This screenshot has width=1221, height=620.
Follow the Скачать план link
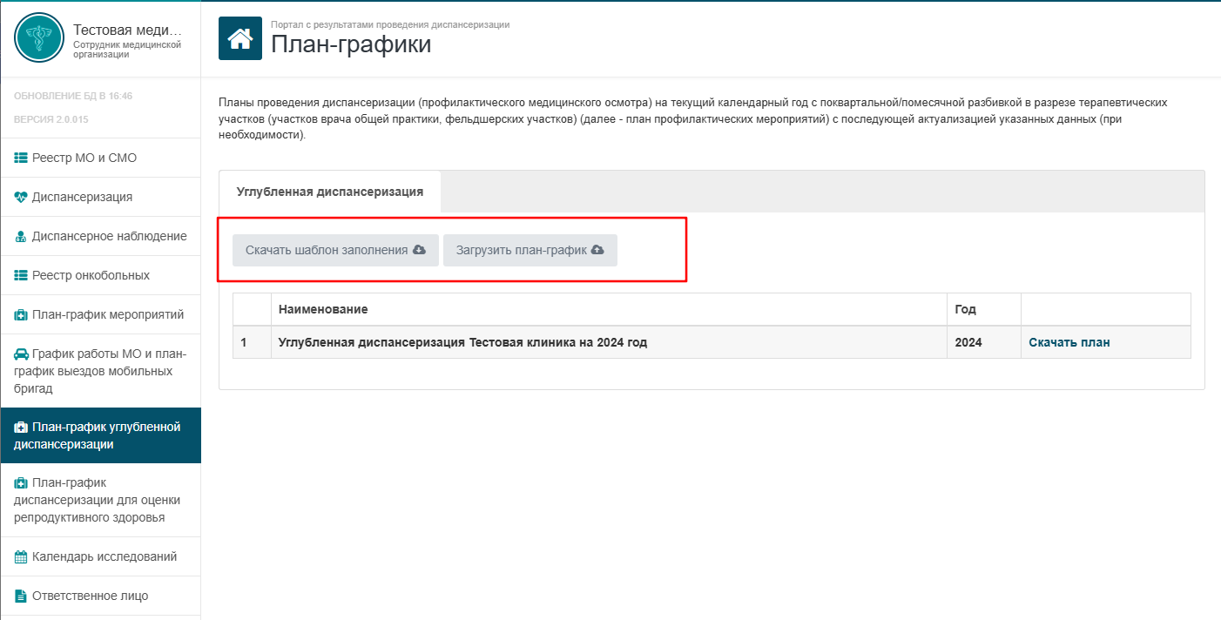[1069, 342]
